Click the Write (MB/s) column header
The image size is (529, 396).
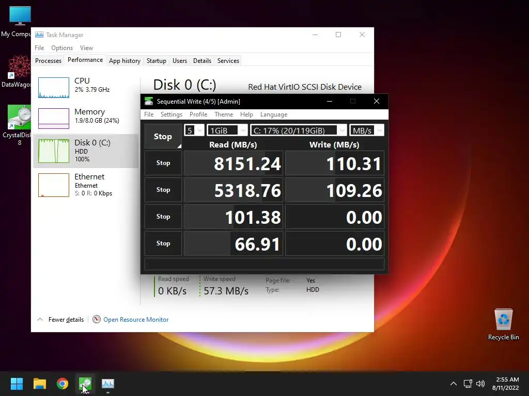point(334,144)
